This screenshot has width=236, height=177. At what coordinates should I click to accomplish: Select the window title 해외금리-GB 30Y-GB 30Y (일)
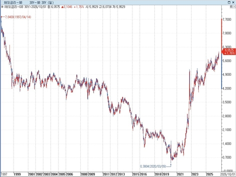point(29,2)
